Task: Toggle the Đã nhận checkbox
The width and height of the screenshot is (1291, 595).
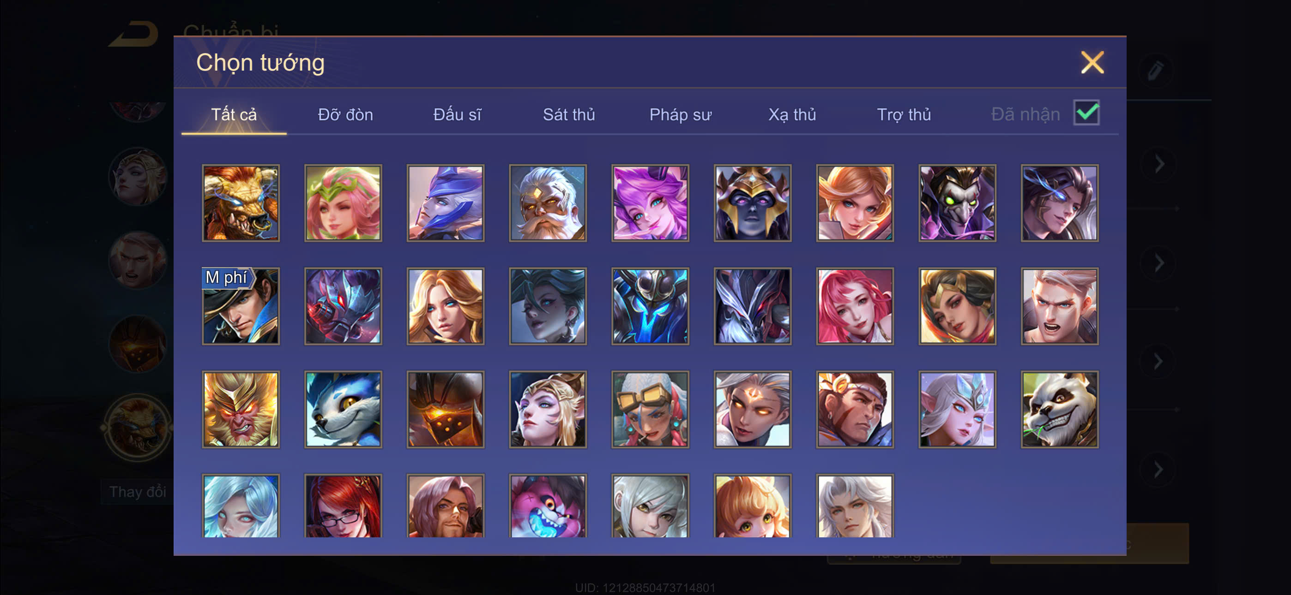Action: pos(1086,113)
